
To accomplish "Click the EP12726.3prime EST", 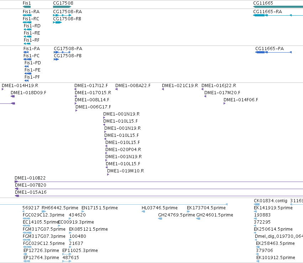I will coord(41,251).
